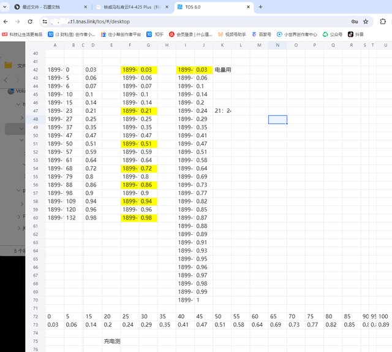Select yellow cell 0.03 in column J

204,70
